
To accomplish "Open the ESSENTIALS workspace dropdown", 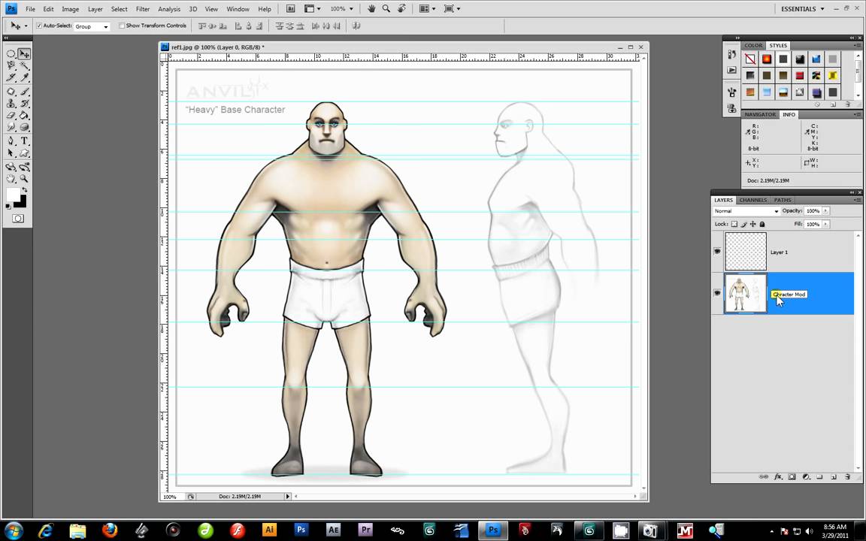I will click(x=803, y=9).
